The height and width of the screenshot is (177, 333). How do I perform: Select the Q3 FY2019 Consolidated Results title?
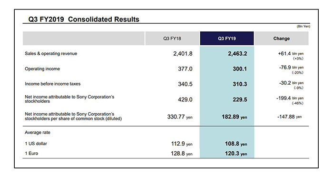[x=84, y=20]
